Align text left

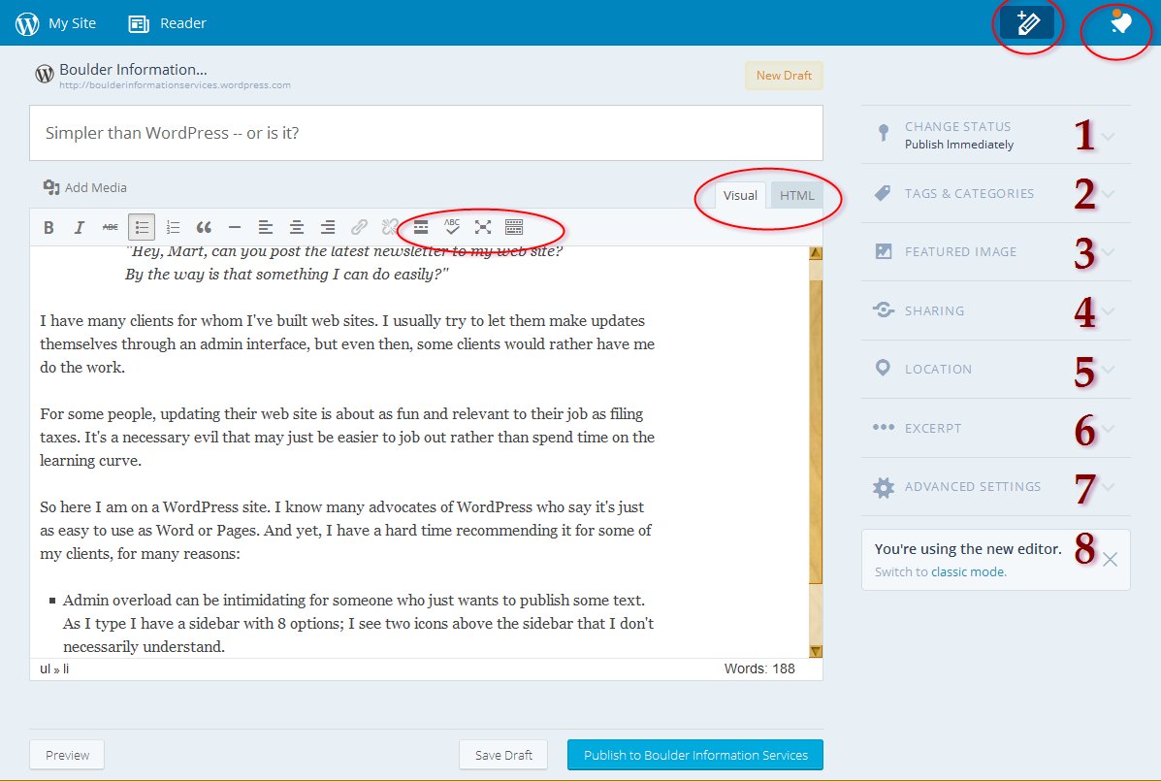click(x=266, y=227)
